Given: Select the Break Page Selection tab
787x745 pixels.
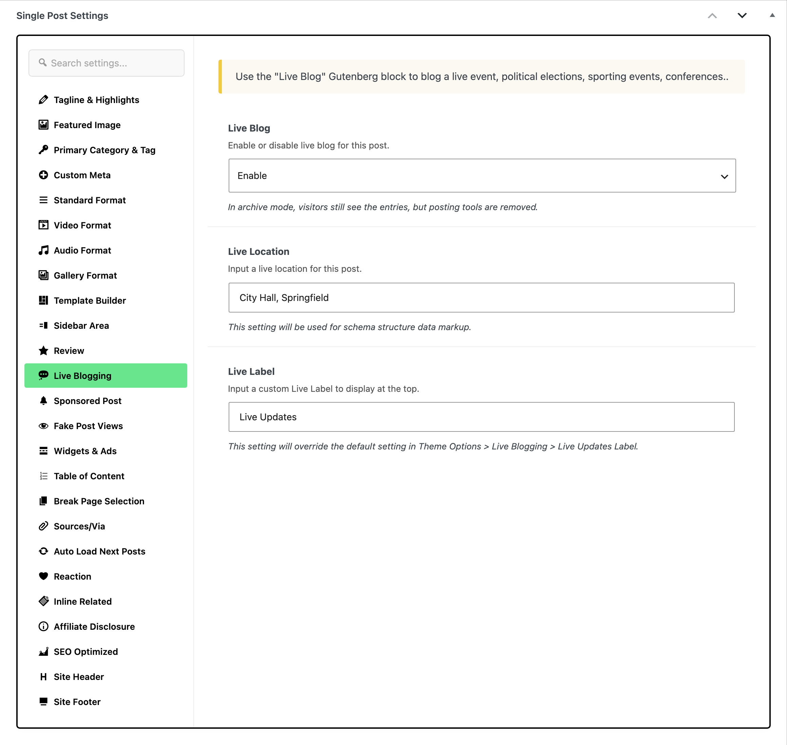Looking at the screenshot, I should pos(106,501).
